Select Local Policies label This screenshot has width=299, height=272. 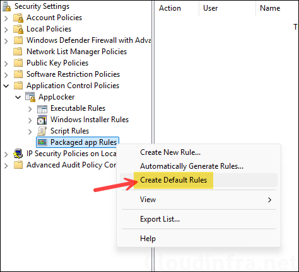49,29
